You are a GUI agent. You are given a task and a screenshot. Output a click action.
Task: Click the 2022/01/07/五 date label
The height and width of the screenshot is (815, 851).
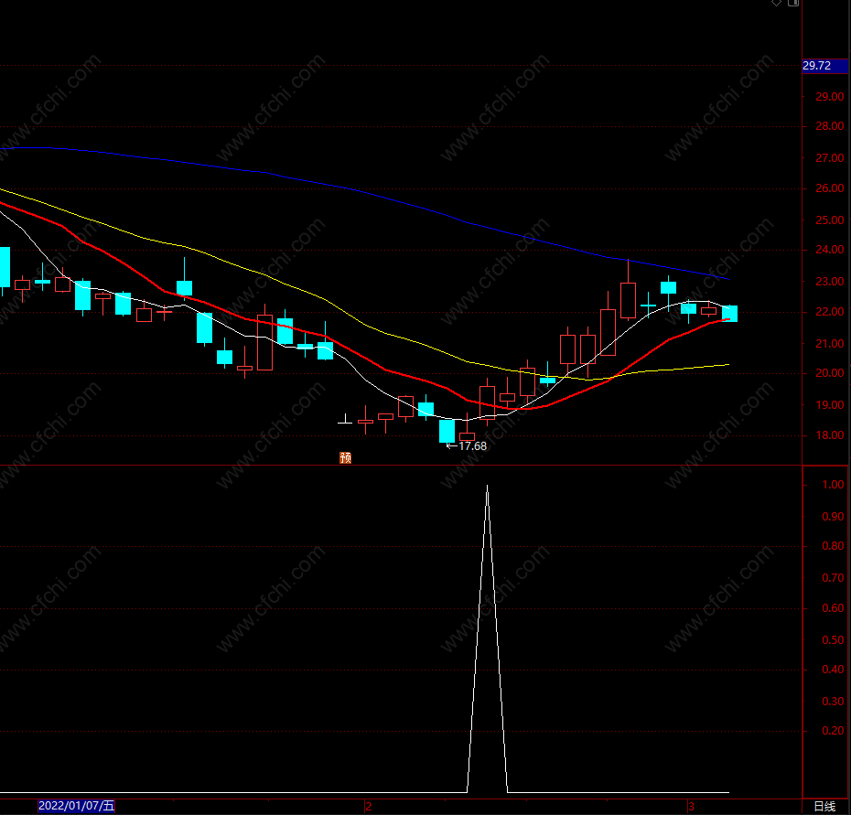77,805
